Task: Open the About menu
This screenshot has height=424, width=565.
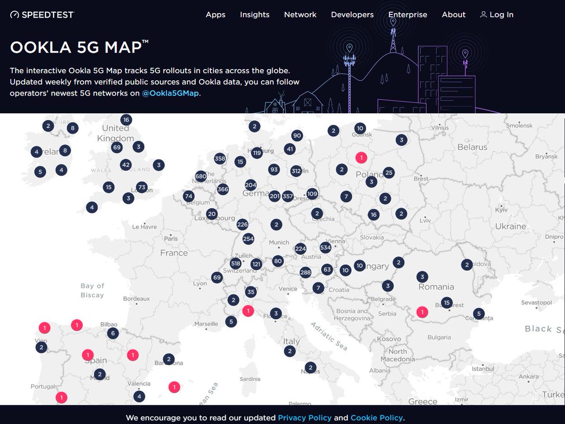Action: [x=454, y=15]
